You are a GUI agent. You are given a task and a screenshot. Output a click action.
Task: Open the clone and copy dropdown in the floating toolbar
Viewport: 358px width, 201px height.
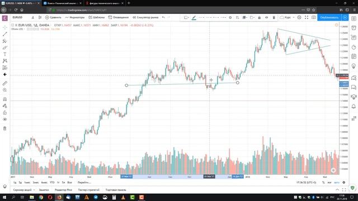click(x=252, y=17)
